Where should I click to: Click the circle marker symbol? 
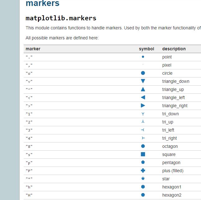pos(143,73)
